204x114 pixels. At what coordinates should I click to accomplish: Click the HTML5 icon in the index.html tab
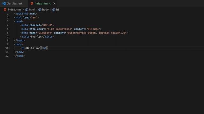pos(32,3)
